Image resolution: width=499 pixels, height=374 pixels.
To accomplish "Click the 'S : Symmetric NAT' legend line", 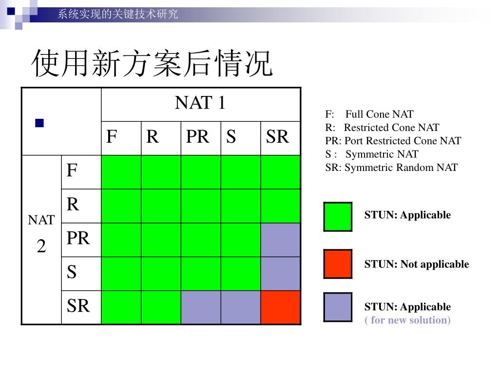I will [x=372, y=154].
